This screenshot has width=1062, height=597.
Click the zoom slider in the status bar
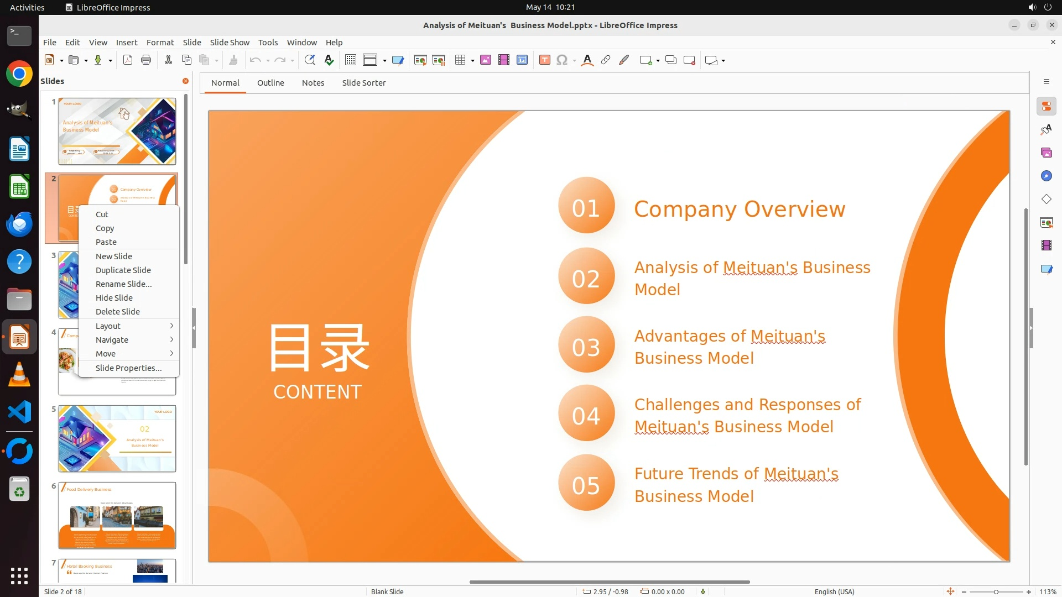[996, 592]
